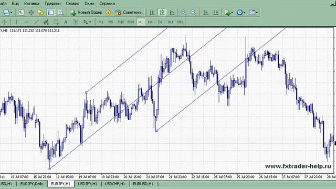Toggle the Terminal panel icon

[51, 13]
